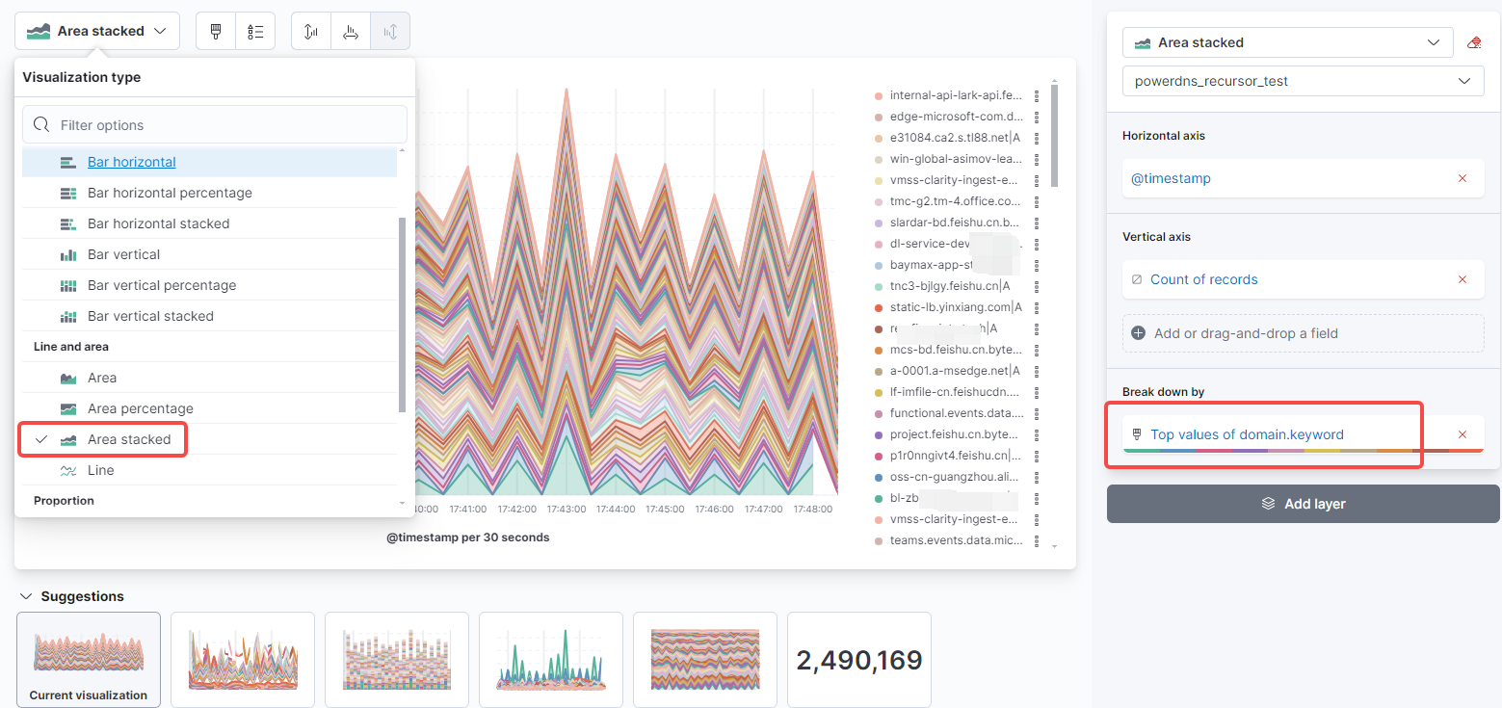1502x708 pixels.
Task: Edit the @timestamp horizontal axis dimension
Action: click(x=1172, y=178)
